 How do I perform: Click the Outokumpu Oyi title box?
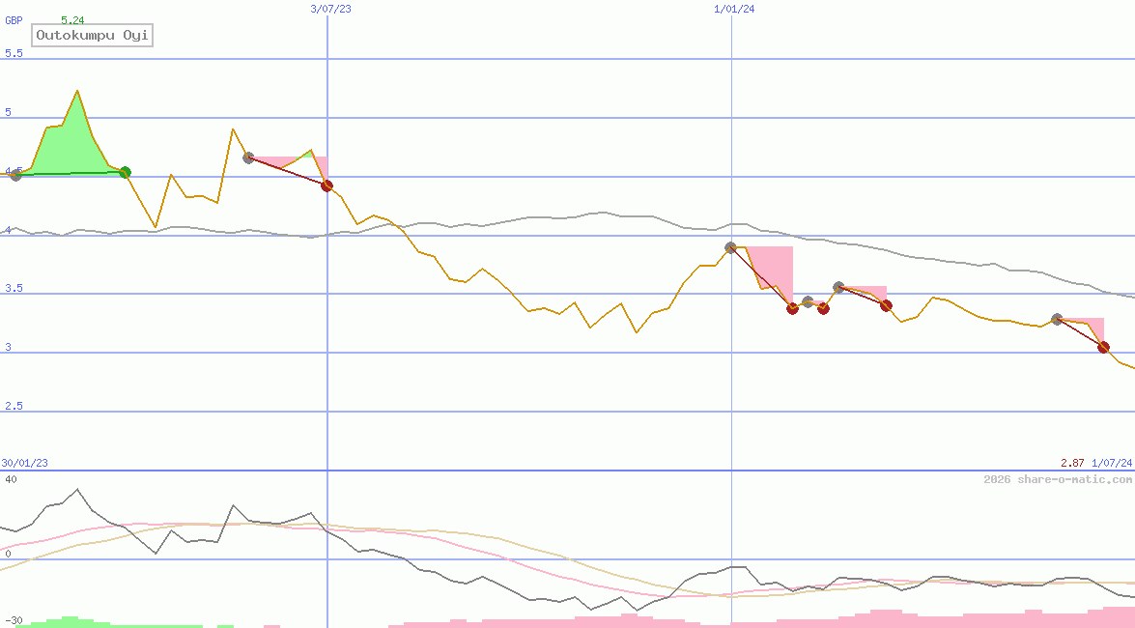pyautogui.click(x=94, y=36)
